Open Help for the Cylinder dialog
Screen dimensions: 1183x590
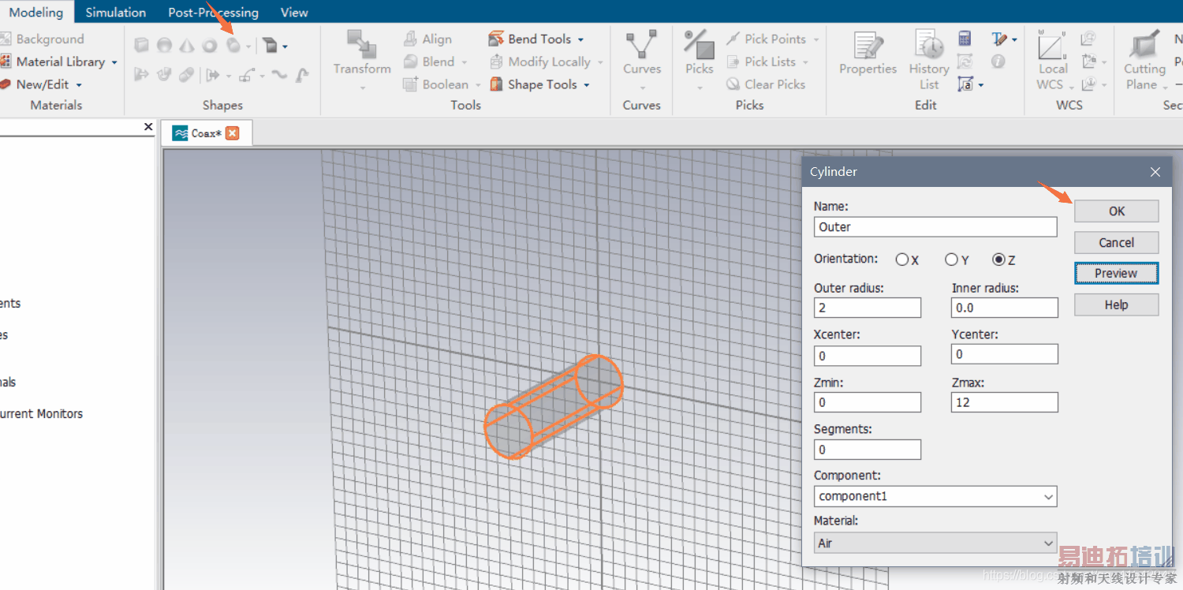[x=1117, y=304]
